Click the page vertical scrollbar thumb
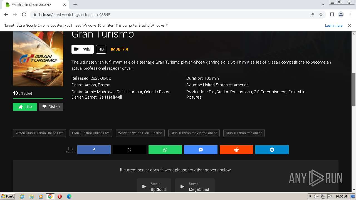 354,90
